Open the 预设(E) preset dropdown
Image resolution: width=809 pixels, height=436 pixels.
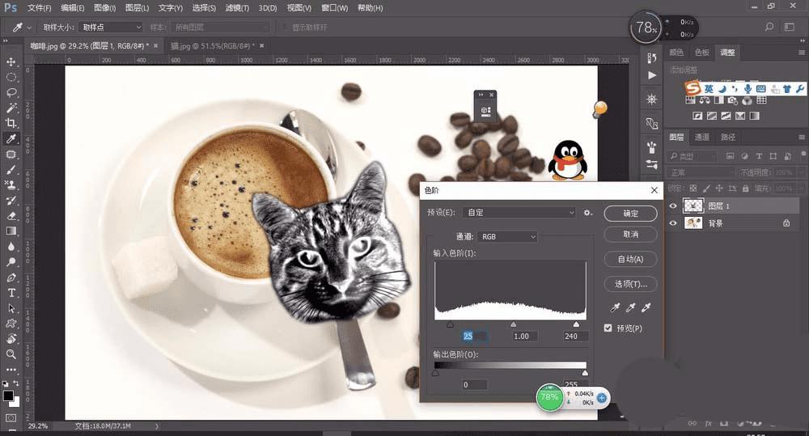[x=519, y=213]
